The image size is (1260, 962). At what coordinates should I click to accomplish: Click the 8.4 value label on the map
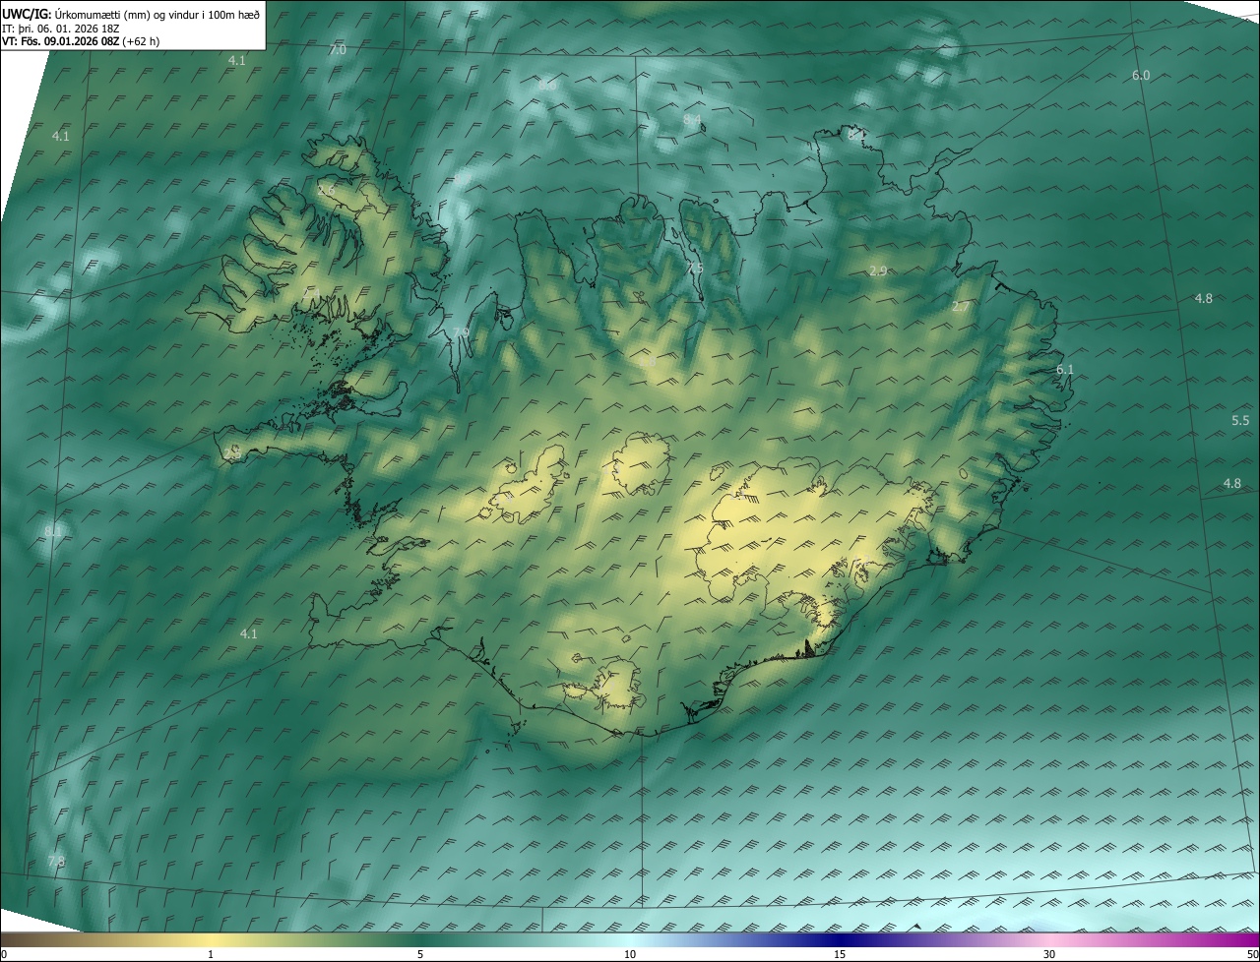click(x=692, y=119)
